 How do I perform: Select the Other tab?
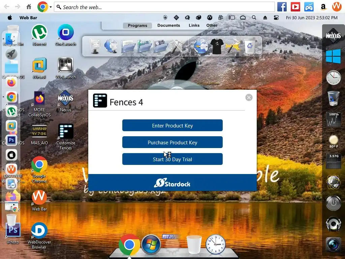pyautogui.click(x=212, y=25)
